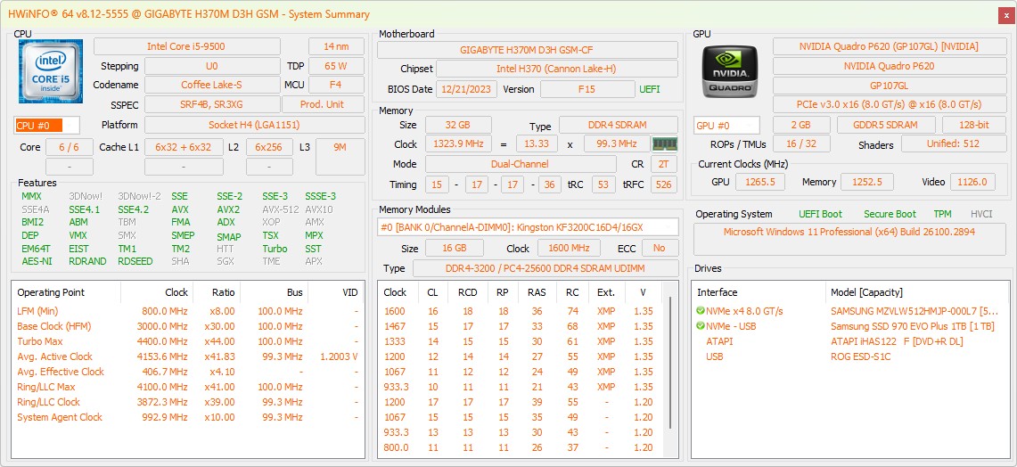This screenshot has width=1017, height=467.
Task: Click the NVIDIA Quadro logo
Action: click(730, 71)
